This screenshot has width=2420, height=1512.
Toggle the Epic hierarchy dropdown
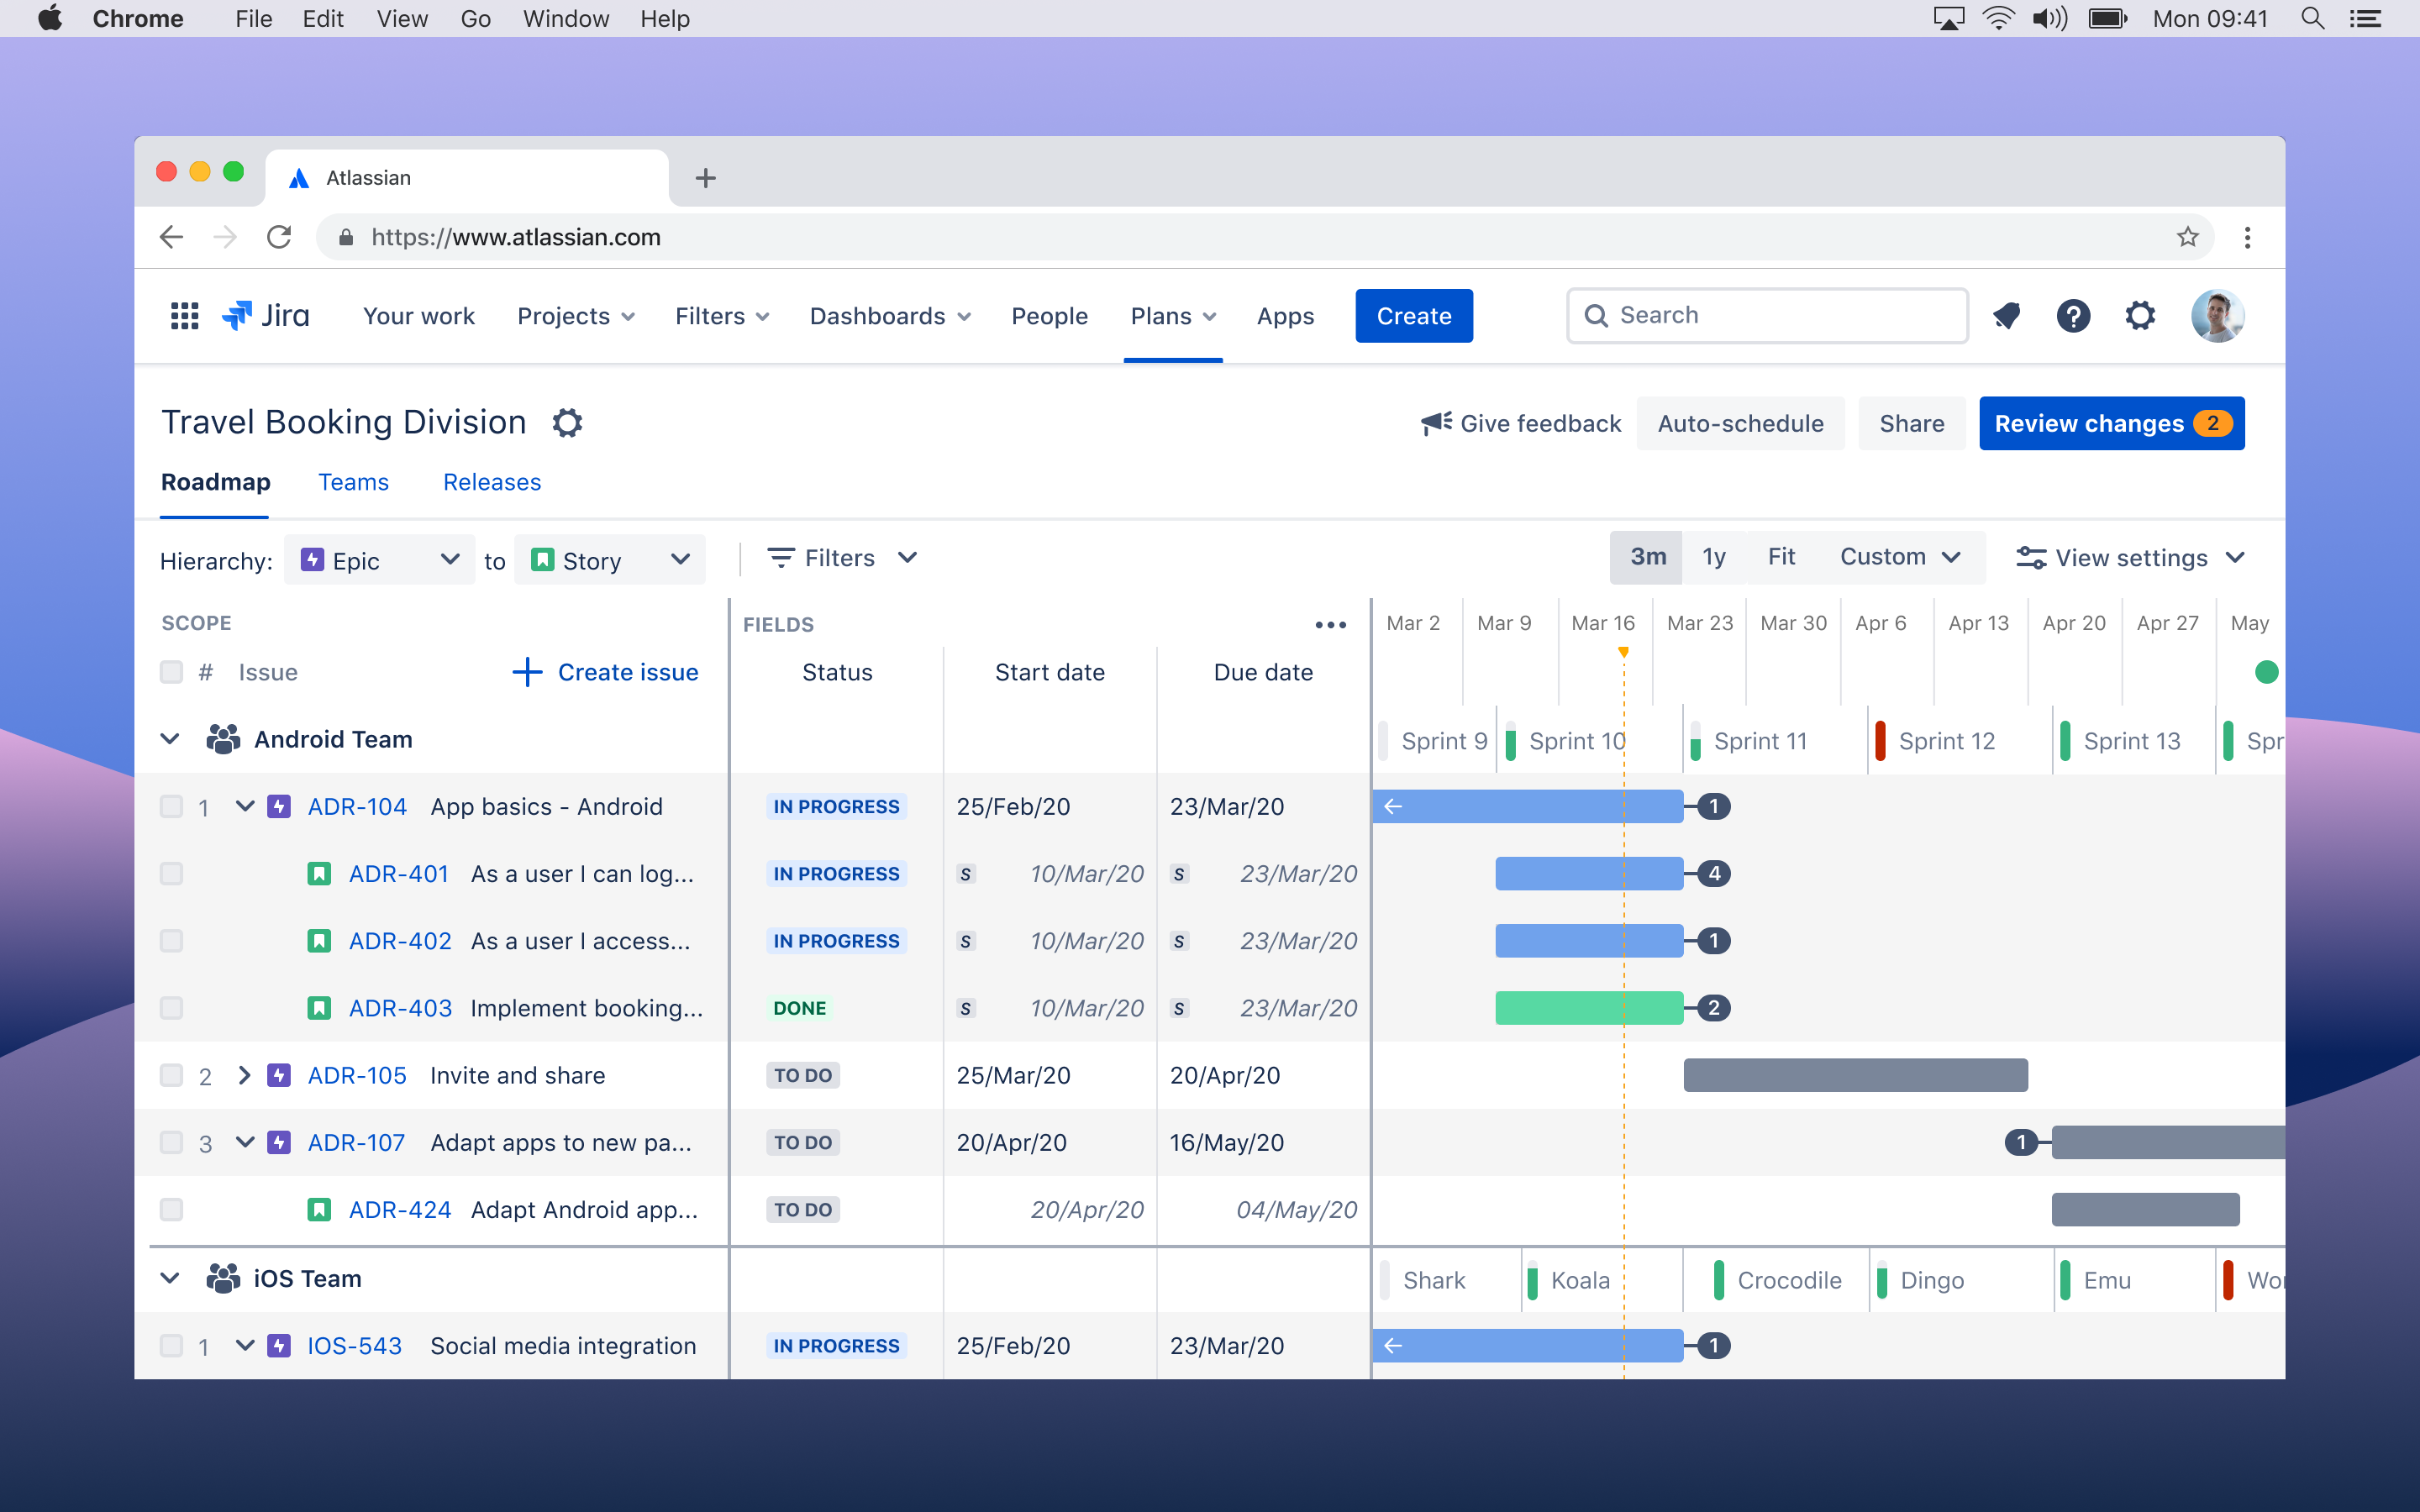click(381, 558)
